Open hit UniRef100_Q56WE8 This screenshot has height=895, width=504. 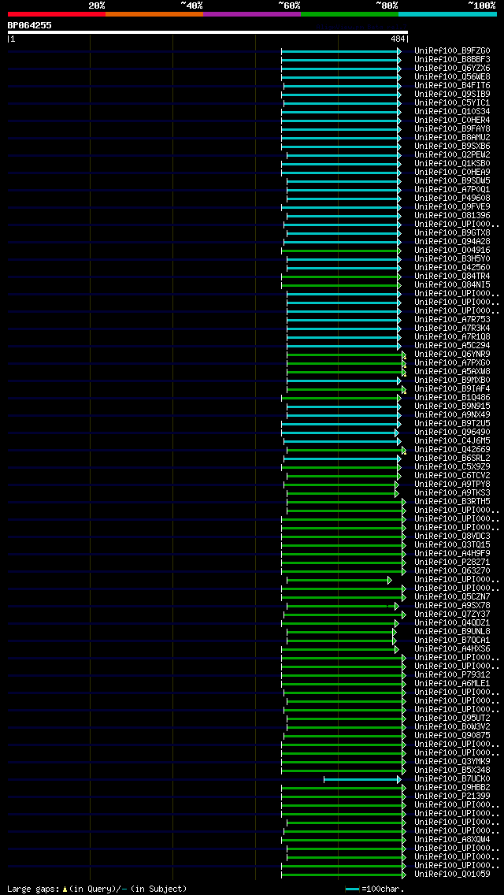point(452,76)
